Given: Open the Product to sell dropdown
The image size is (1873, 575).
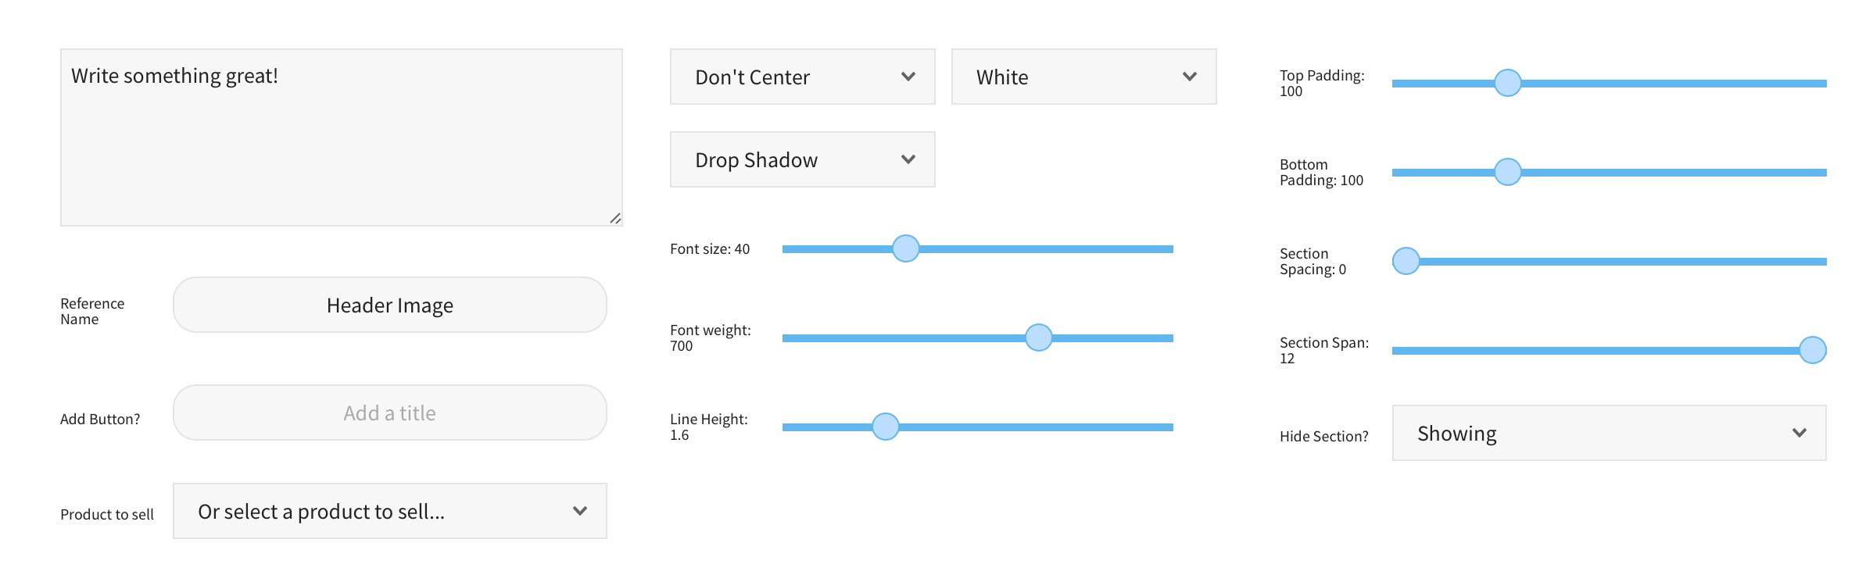Looking at the screenshot, I should 389,510.
